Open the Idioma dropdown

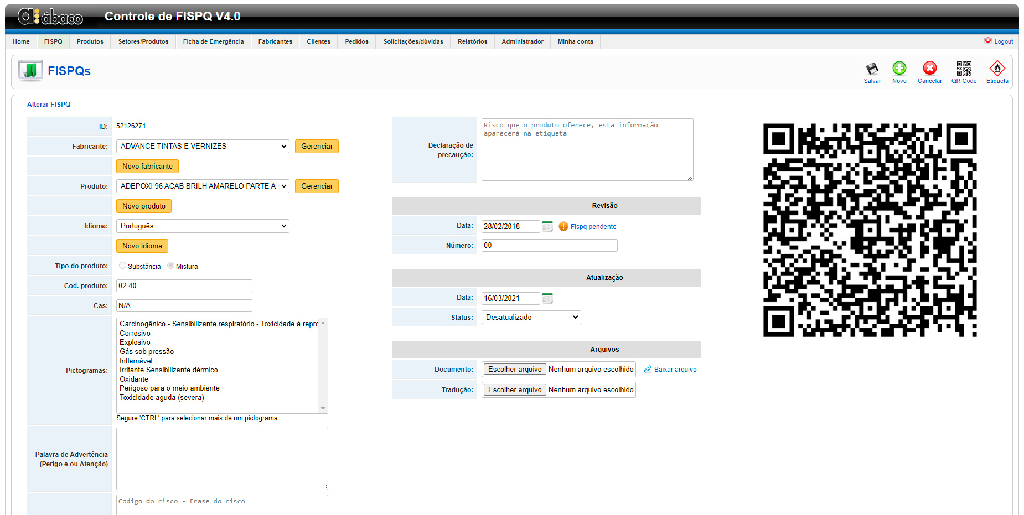click(x=203, y=226)
